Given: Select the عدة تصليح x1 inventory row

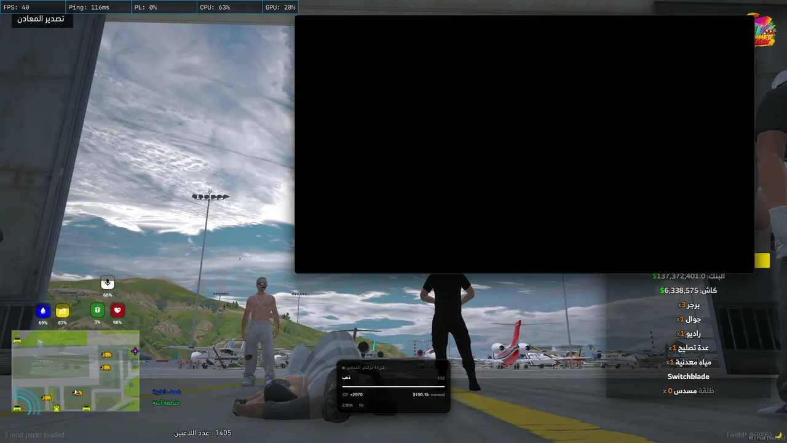Looking at the screenshot, I should click(689, 348).
